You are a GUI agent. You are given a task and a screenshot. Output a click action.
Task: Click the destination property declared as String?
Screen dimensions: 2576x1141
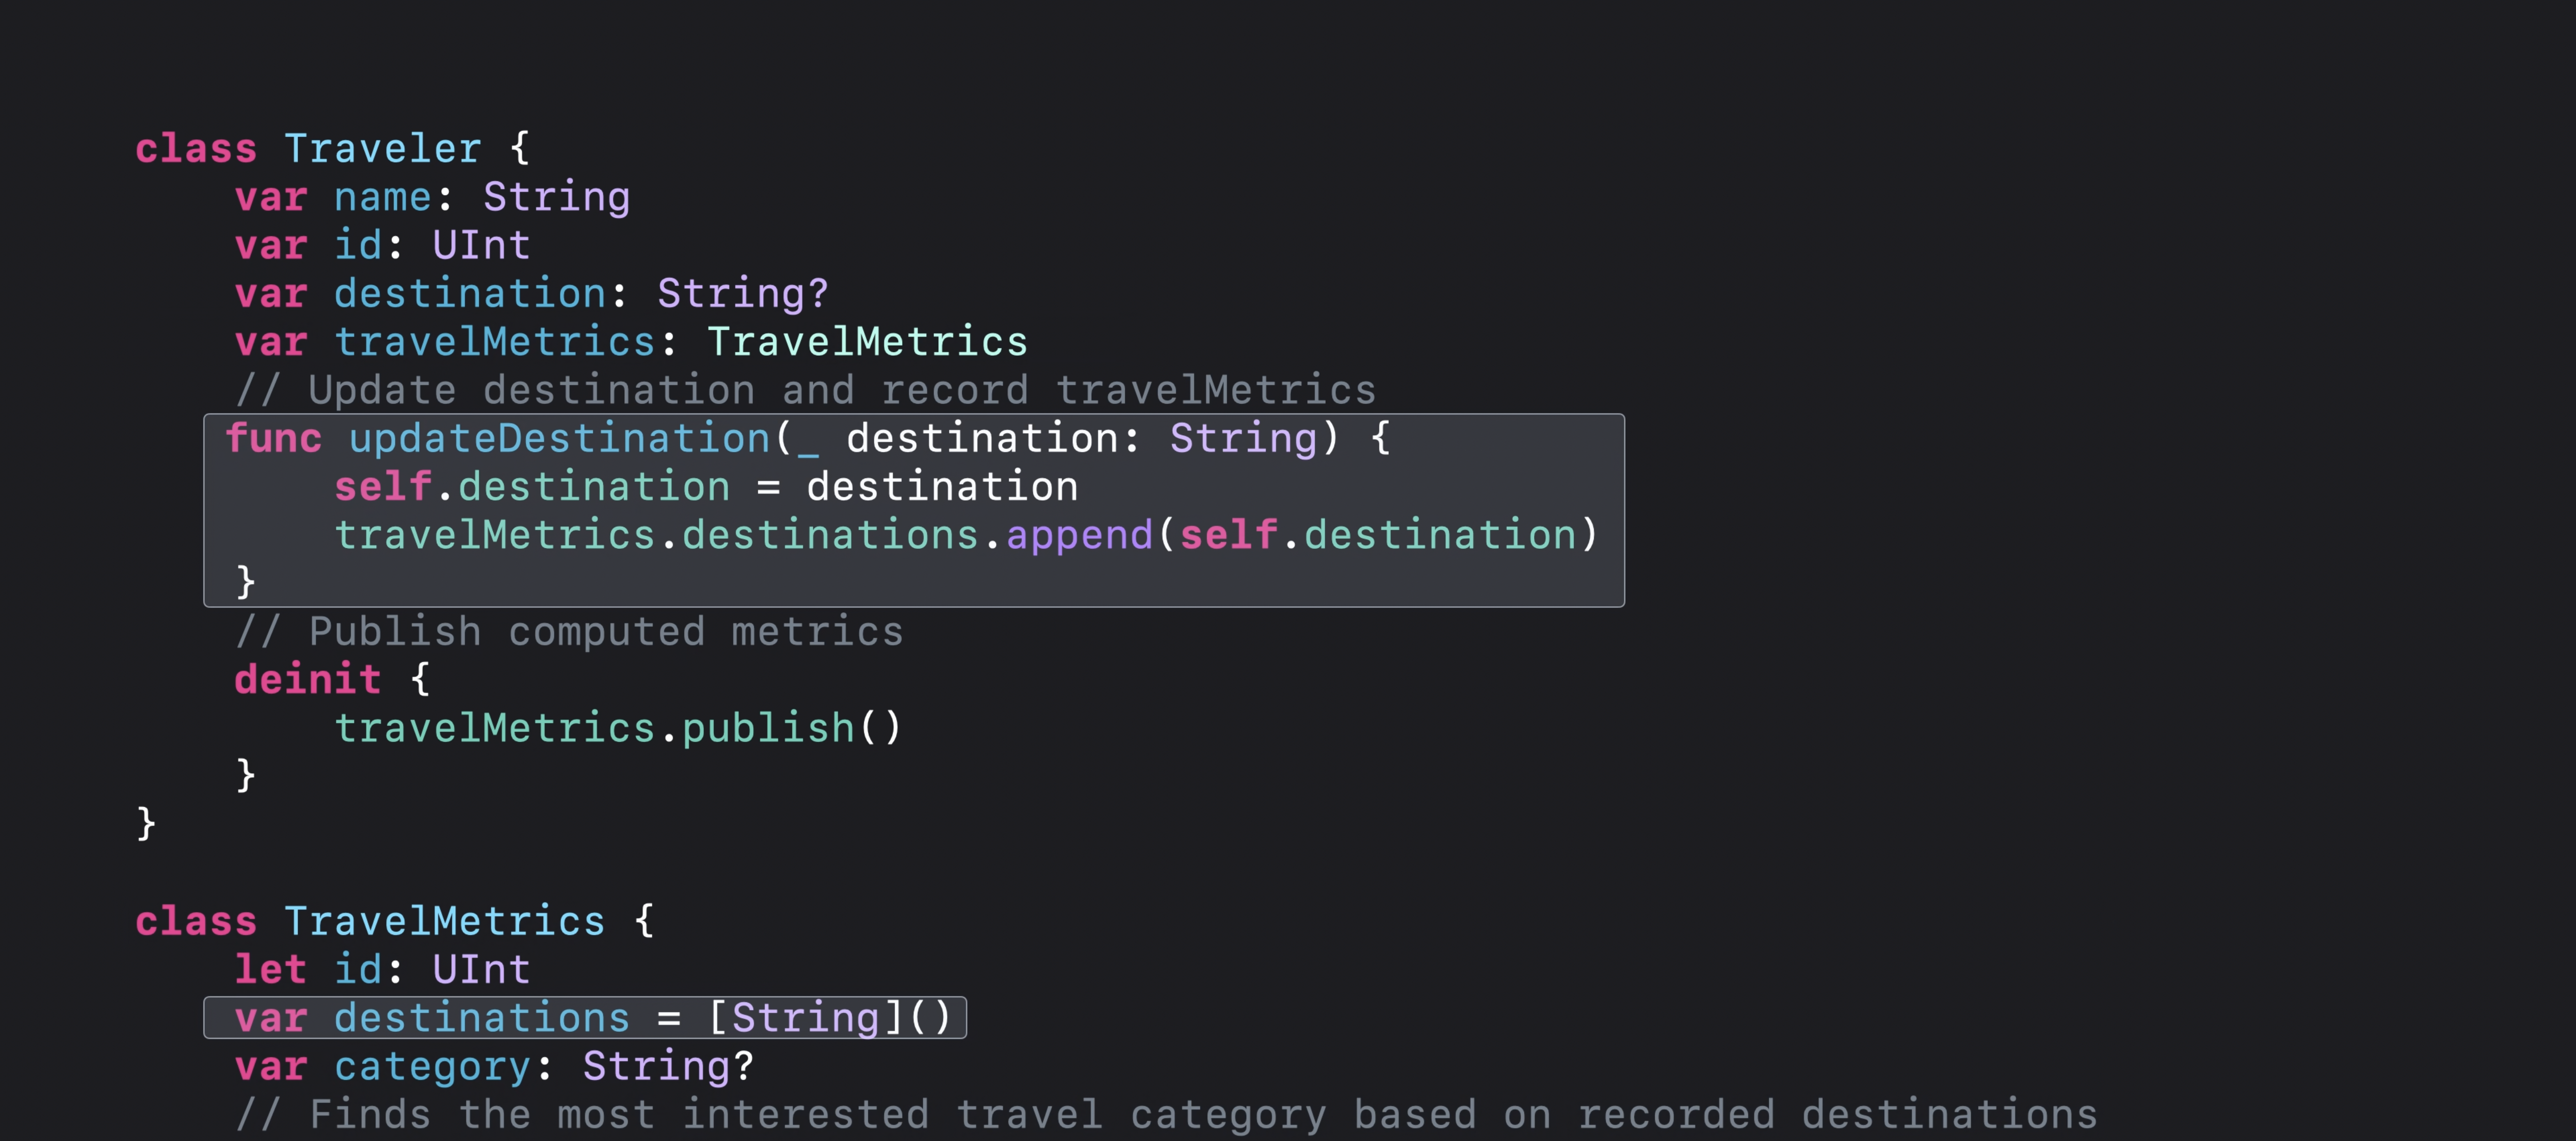[x=470, y=294]
